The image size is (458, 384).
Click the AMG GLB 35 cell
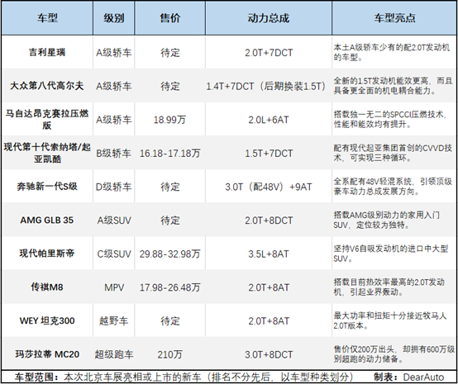click(x=47, y=220)
